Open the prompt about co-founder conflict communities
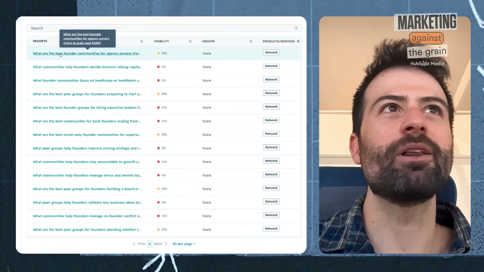This screenshot has height=272, width=484. (x=87, y=216)
